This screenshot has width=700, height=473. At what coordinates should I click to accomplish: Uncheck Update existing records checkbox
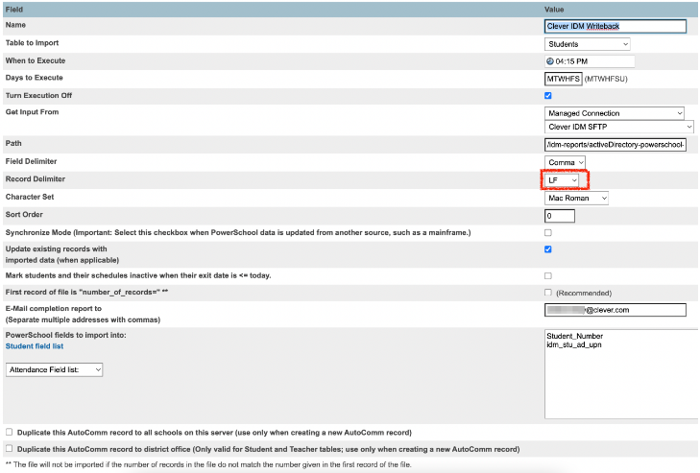pyautogui.click(x=548, y=249)
